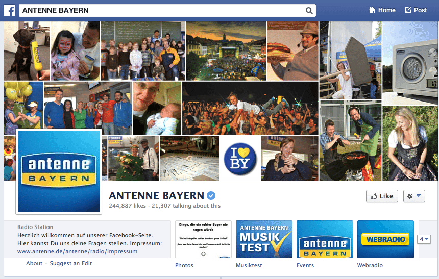Click the dog with microphone cover photo
Viewport: 439px width, 279px height.
click(27, 51)
